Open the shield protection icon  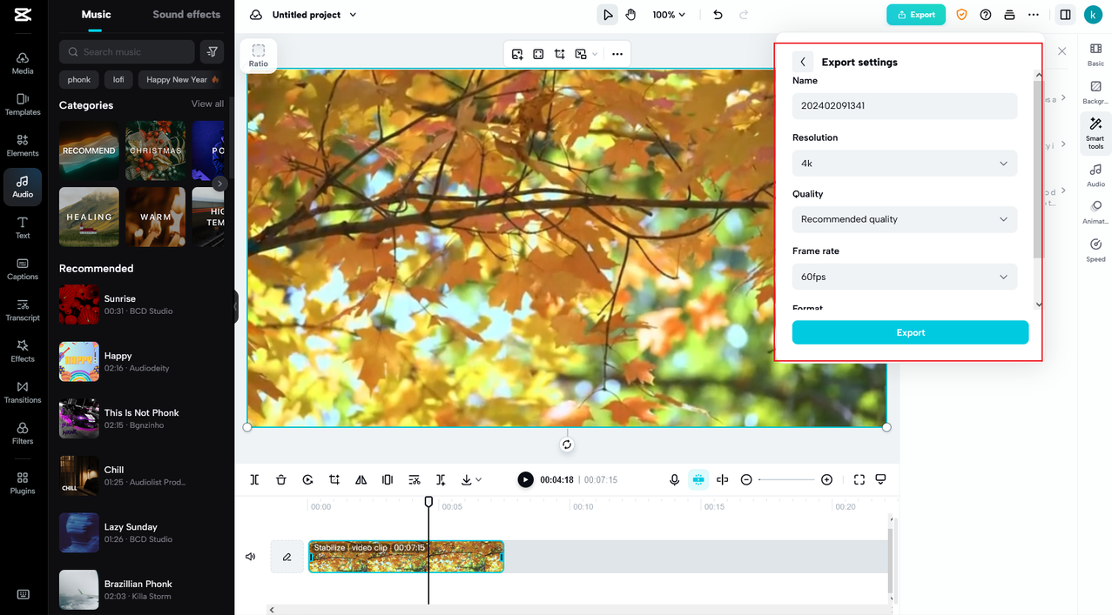tap(961, 15)
